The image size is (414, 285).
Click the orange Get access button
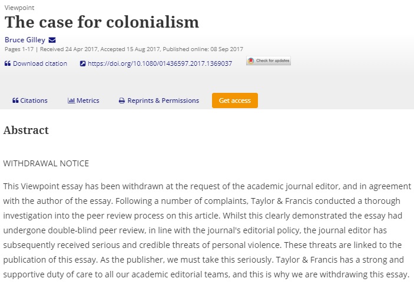pyautogui.click(x=235, y=100)
